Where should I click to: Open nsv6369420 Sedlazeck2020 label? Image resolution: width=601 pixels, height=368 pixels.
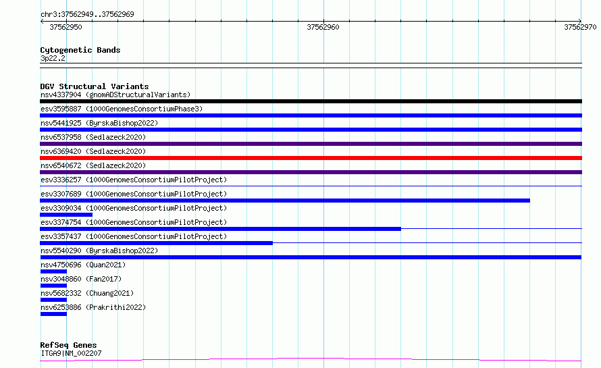click(93, 151)
